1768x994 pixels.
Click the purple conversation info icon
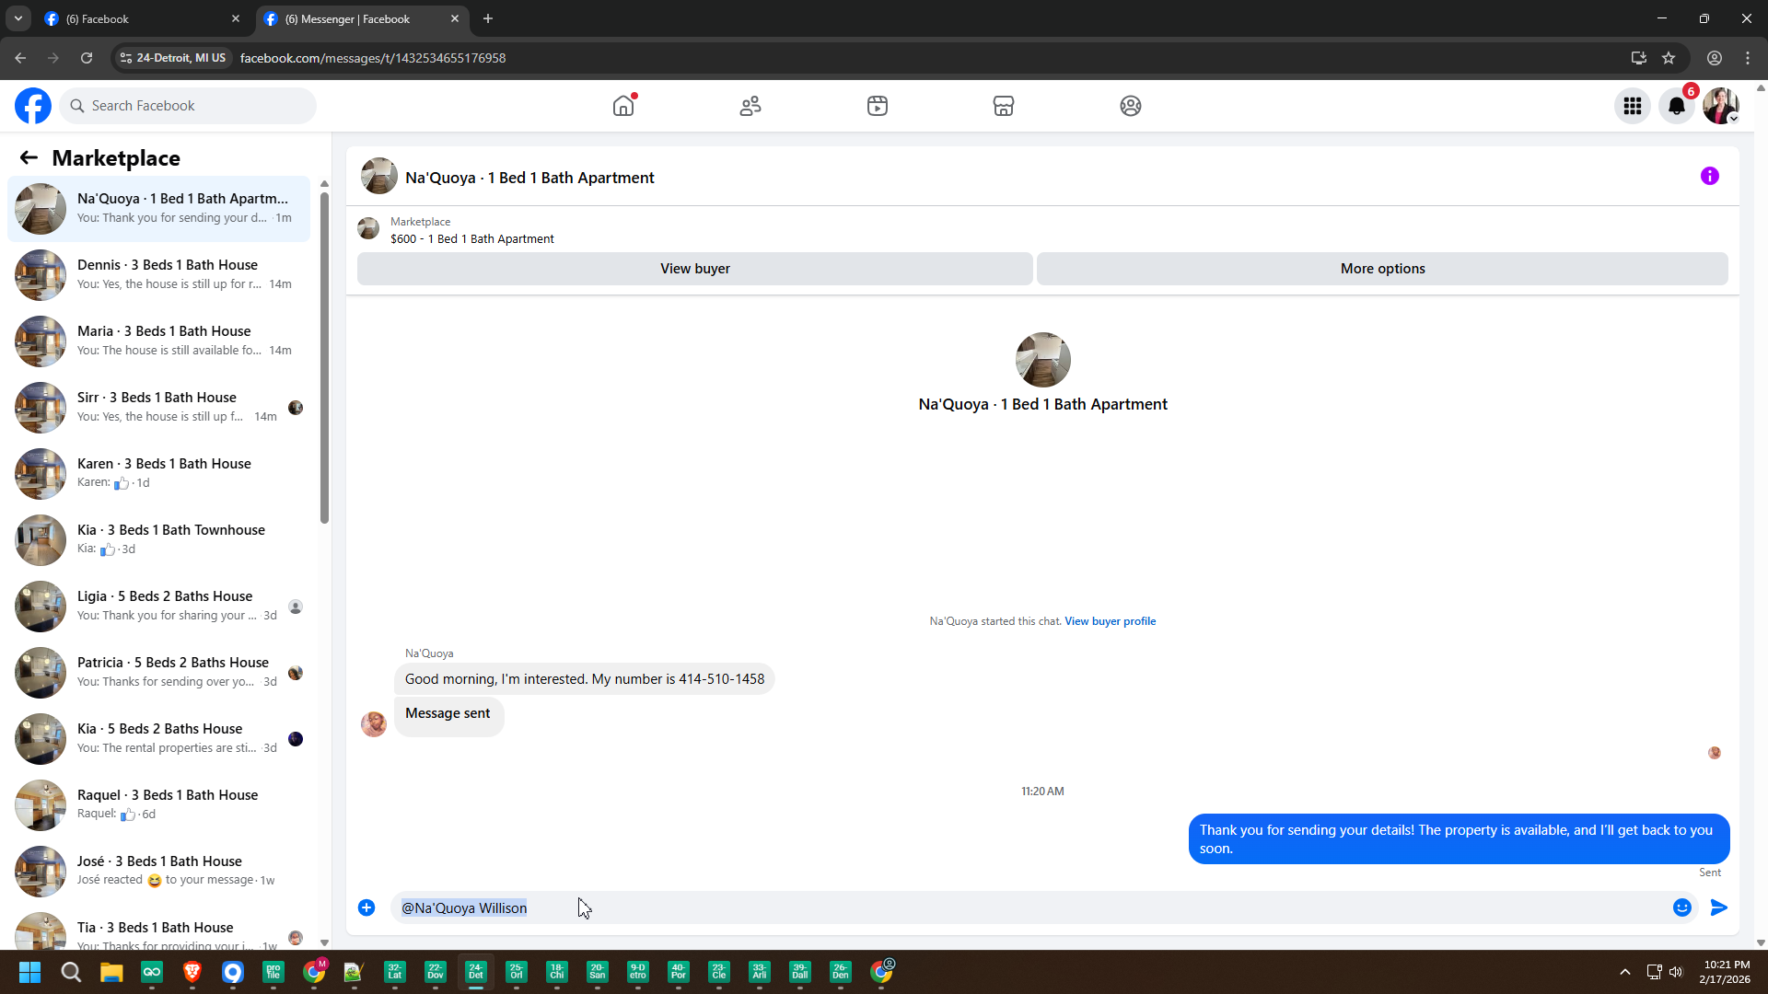1709,176
